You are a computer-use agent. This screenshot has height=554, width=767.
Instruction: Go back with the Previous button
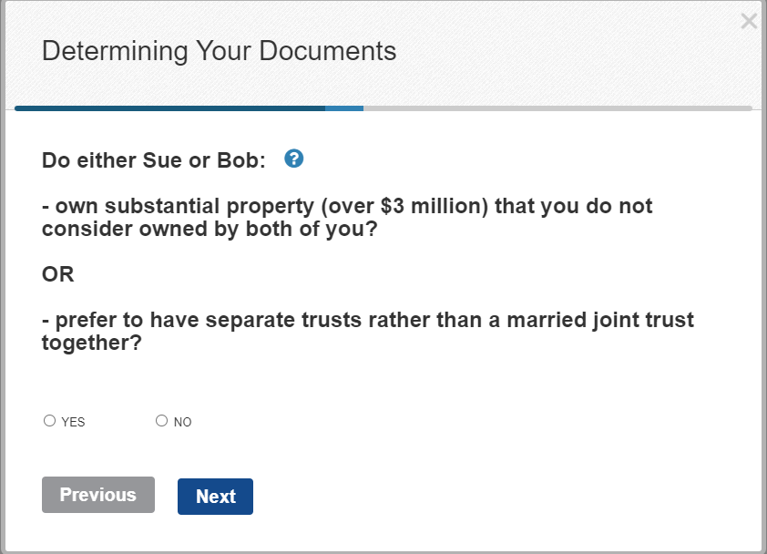(98, 495)
